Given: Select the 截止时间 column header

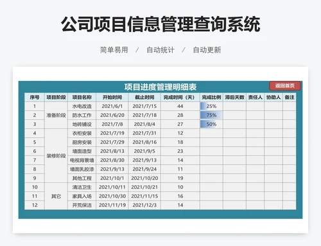Looking at the screenshot, I should pyautogui.click(x=144, y=97).
